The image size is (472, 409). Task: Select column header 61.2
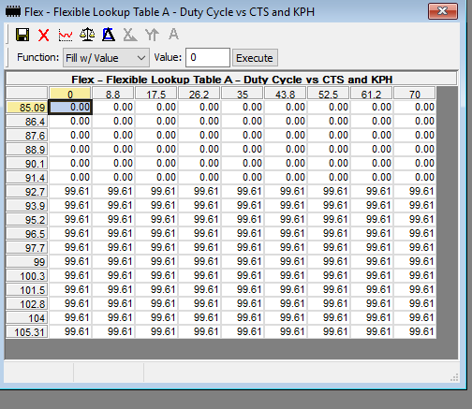(372, 94)
